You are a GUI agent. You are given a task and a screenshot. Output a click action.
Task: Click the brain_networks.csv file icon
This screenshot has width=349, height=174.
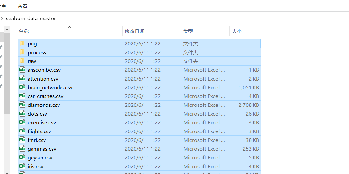pyautogui.click(x=22, y=87)
